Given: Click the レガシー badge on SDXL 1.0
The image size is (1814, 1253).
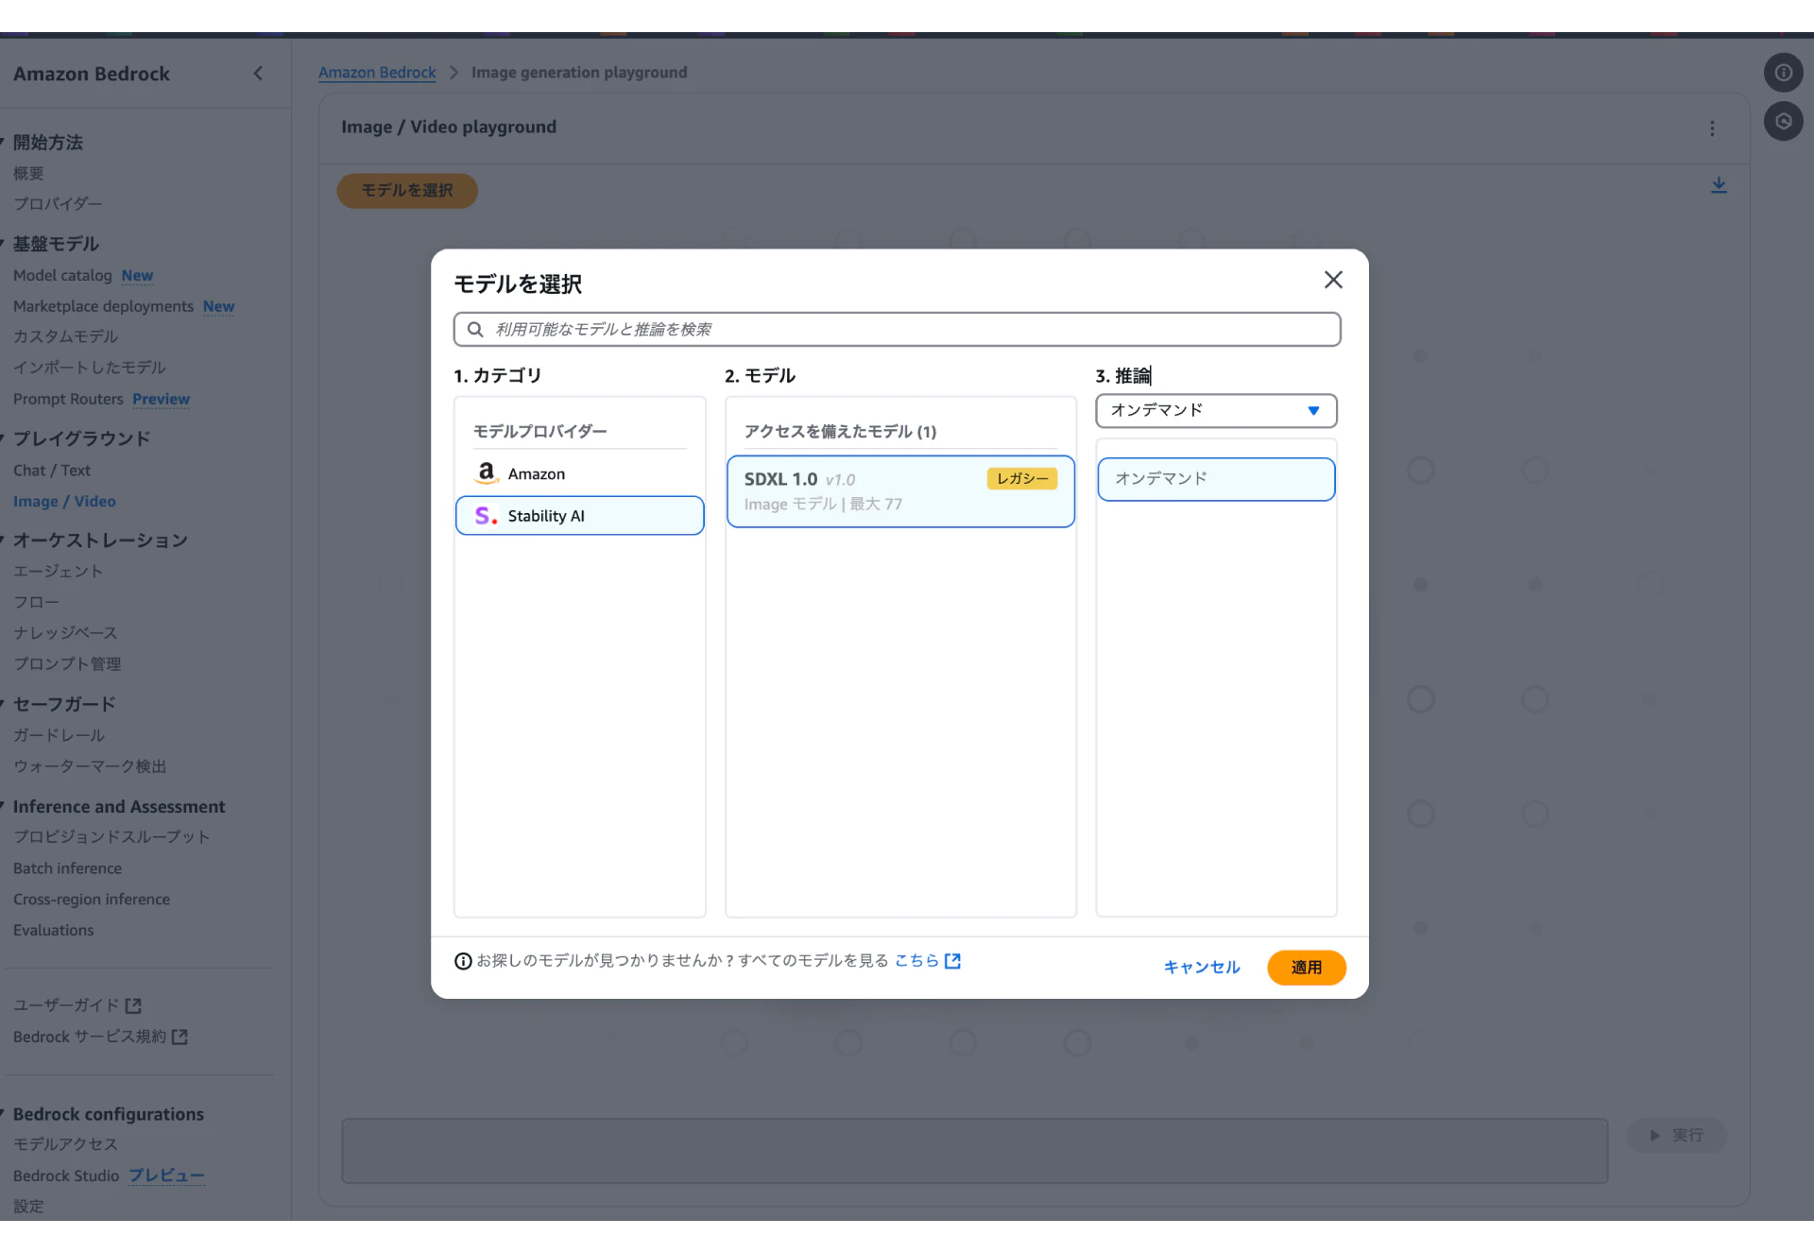Looking at the screenshot, I should 1022,479.
